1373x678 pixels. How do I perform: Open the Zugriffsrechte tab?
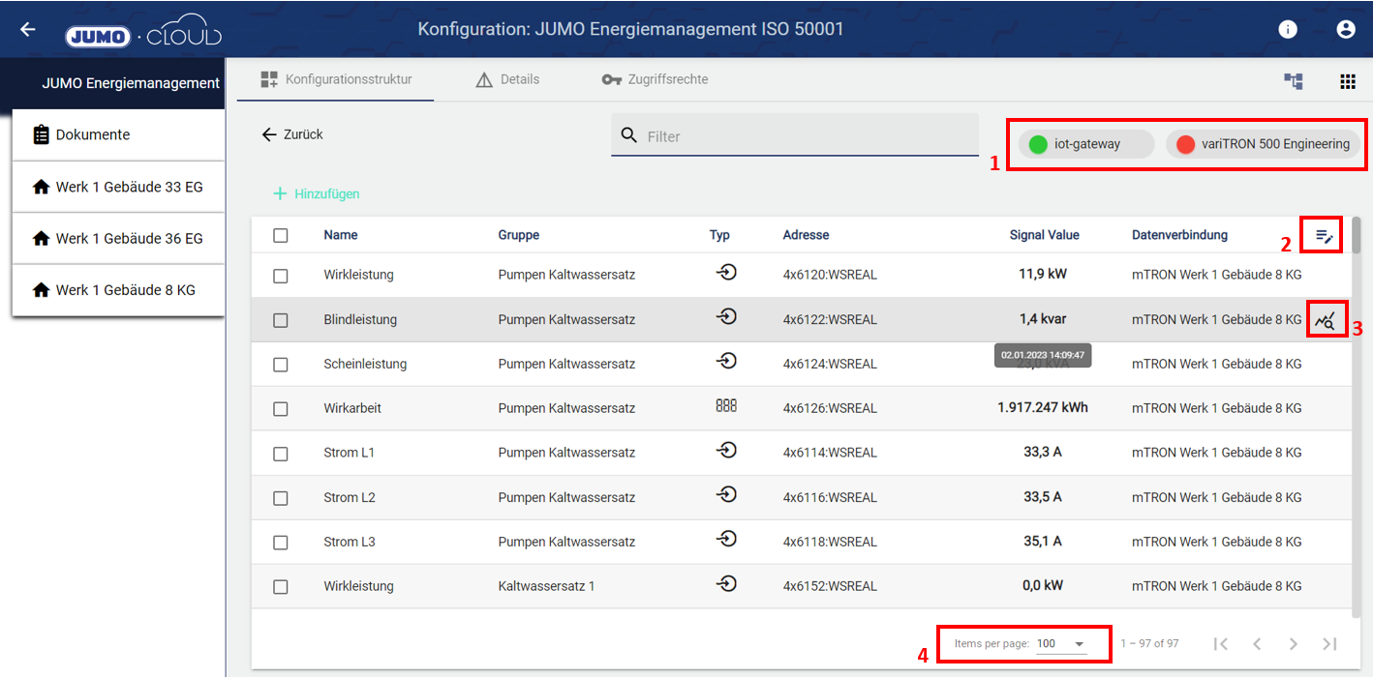pos(656,79)
